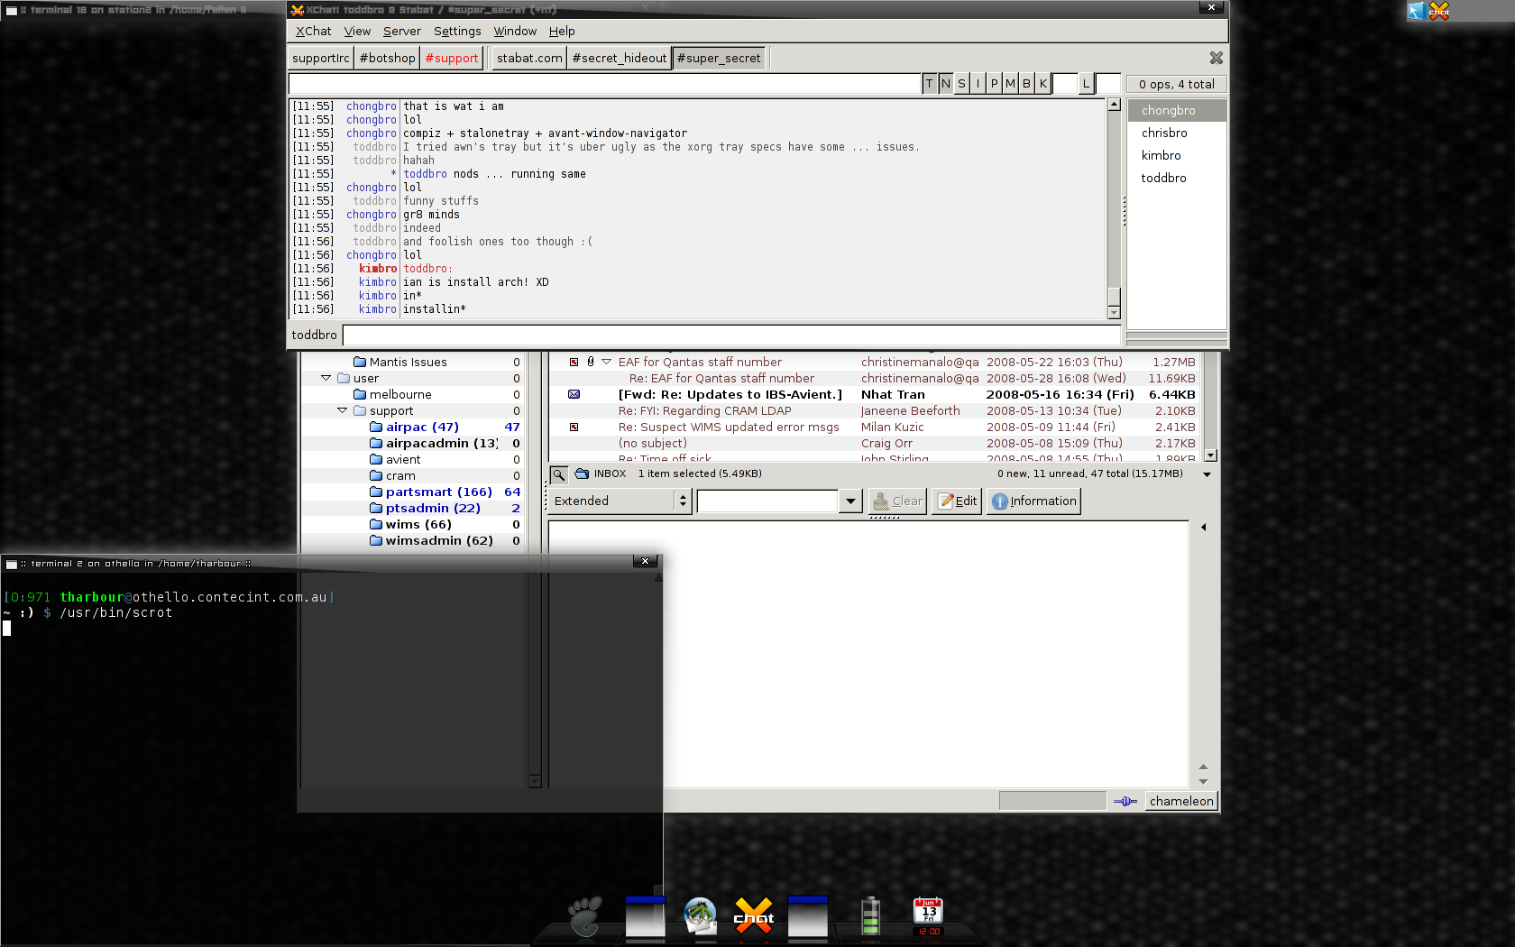The height and width of the screenshot is (947, 1515).
Task: Click the quick search magnifier icon
Action: coord(559,474)
